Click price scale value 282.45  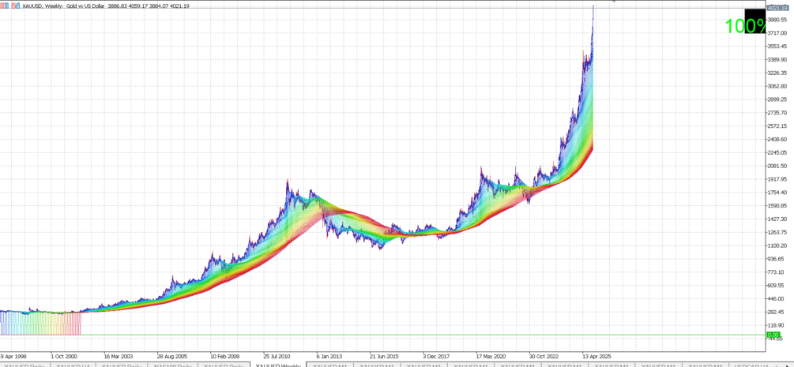click(777, 313)
